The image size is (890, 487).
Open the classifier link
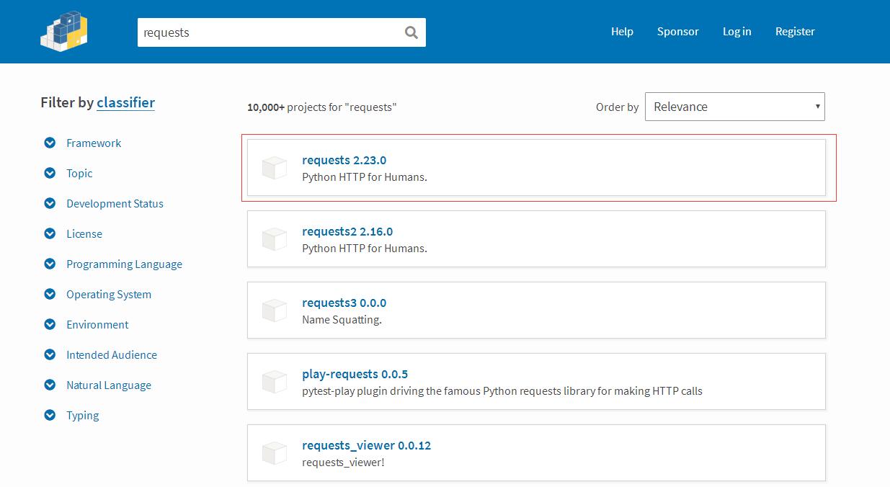pos(126,102)
